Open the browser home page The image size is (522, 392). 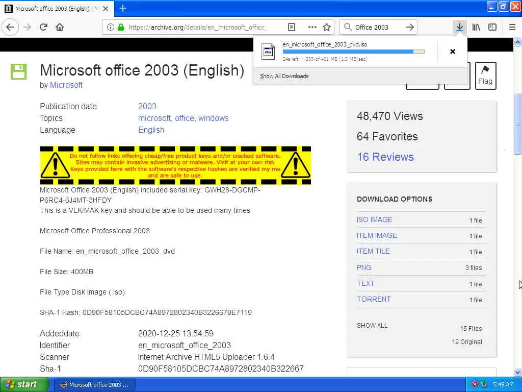tap(60, 28)
